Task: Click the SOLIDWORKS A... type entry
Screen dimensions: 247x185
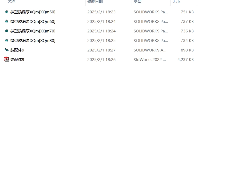Action: pyautogui.click(x=150, y=50)
